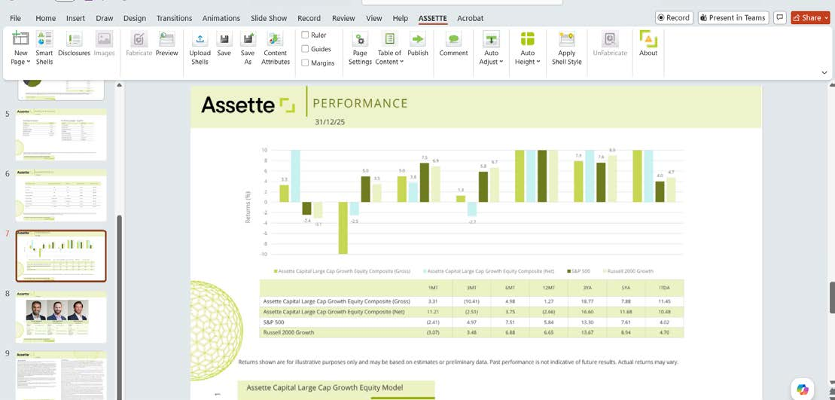Click the Publish arrow icon
The width and height of the screenshot is (835, 400).
[417, 39]
